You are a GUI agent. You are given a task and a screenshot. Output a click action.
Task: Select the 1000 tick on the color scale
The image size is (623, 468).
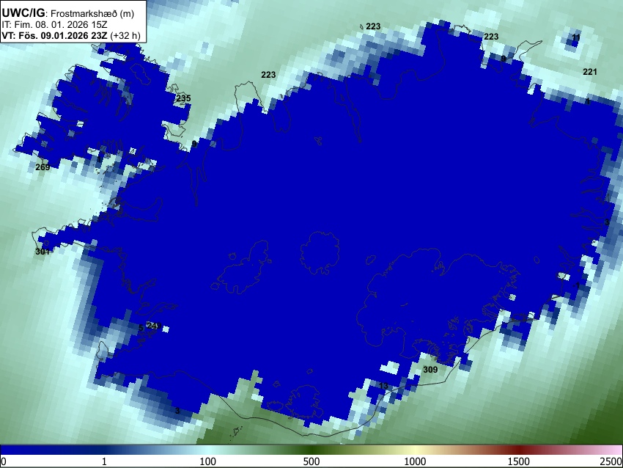coord(415,461)
